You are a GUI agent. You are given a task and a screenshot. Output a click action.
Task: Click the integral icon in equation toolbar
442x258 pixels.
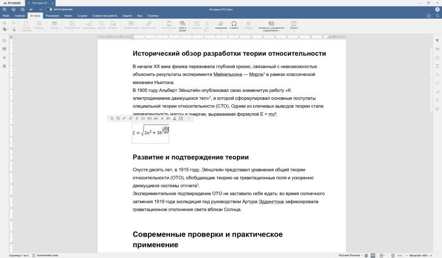coord(137,119)
